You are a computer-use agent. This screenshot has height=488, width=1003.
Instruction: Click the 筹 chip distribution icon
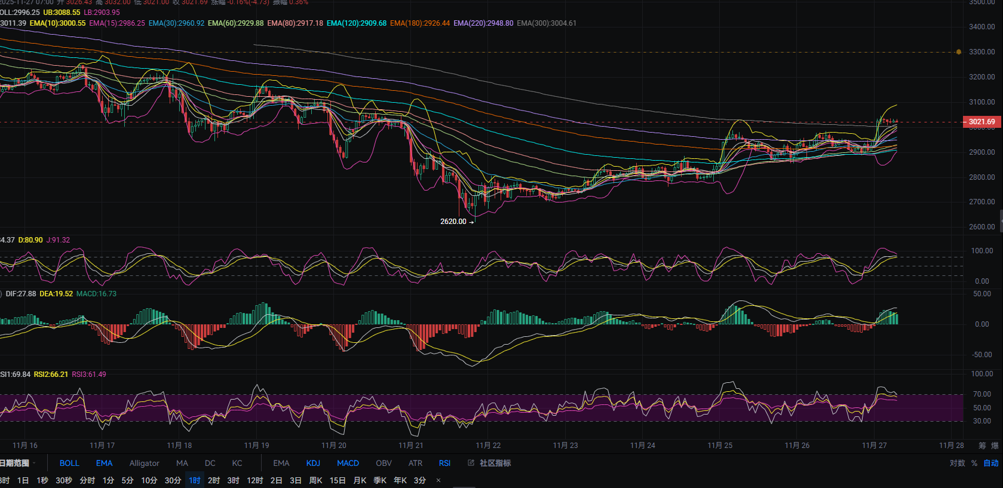tap(982, 446)
